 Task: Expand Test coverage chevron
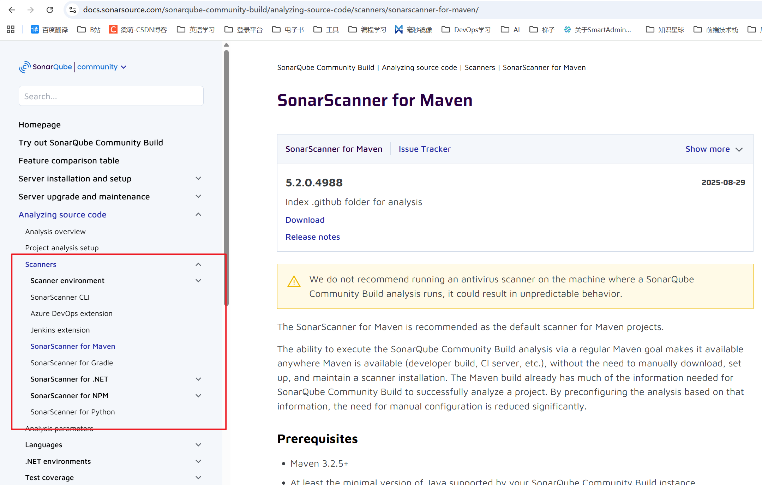pos(198,478)
